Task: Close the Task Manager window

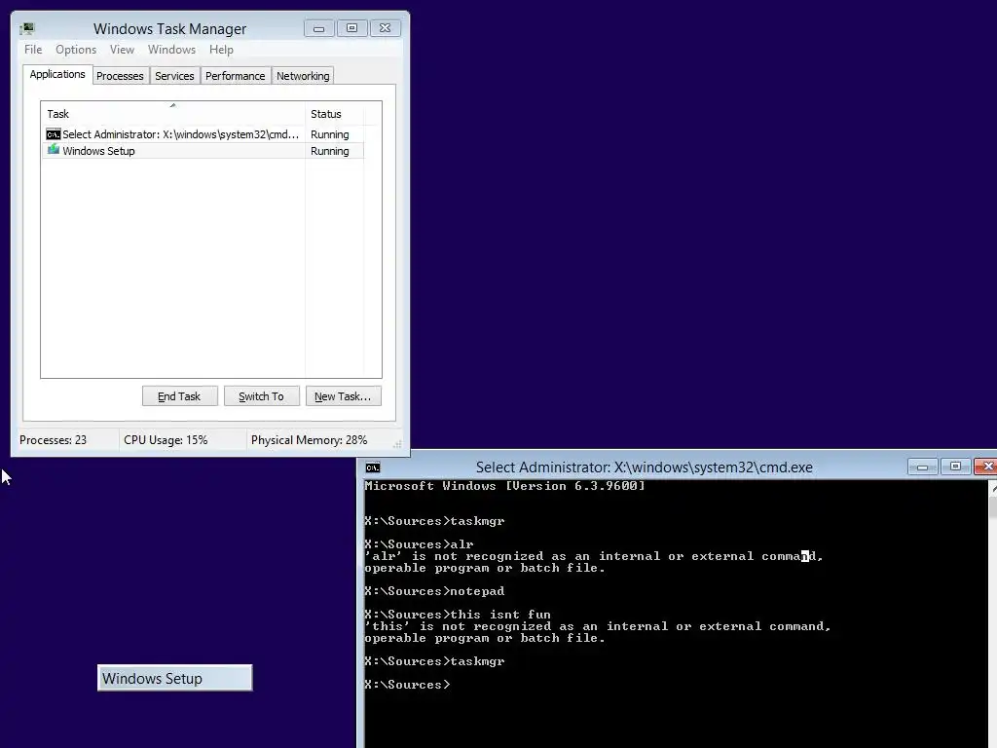Action: (x=385, y=28)
